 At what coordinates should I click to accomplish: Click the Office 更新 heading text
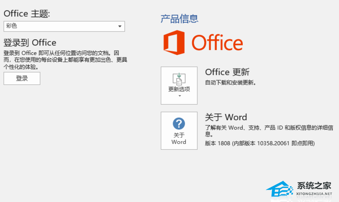(227, 72)
